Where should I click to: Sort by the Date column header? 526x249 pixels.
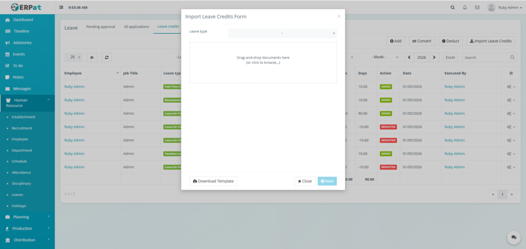(421, 73)
